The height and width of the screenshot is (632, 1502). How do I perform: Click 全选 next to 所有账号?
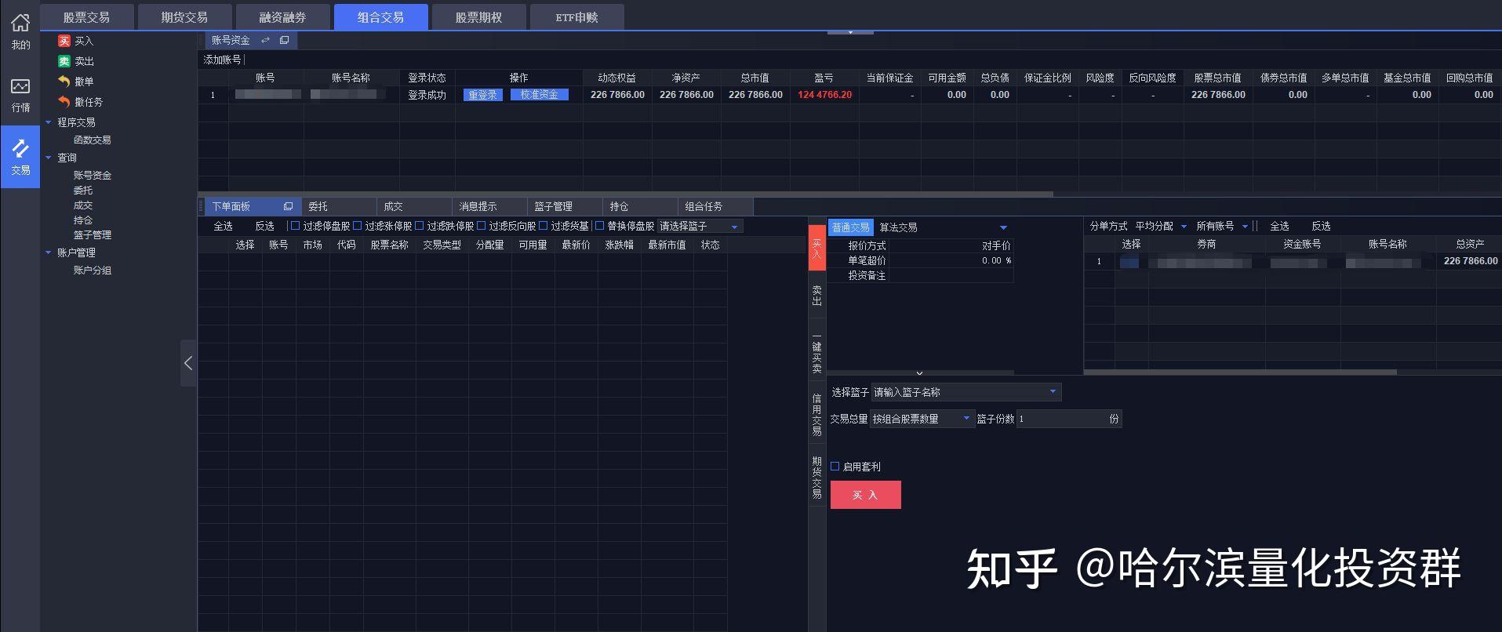(1280, 226)
